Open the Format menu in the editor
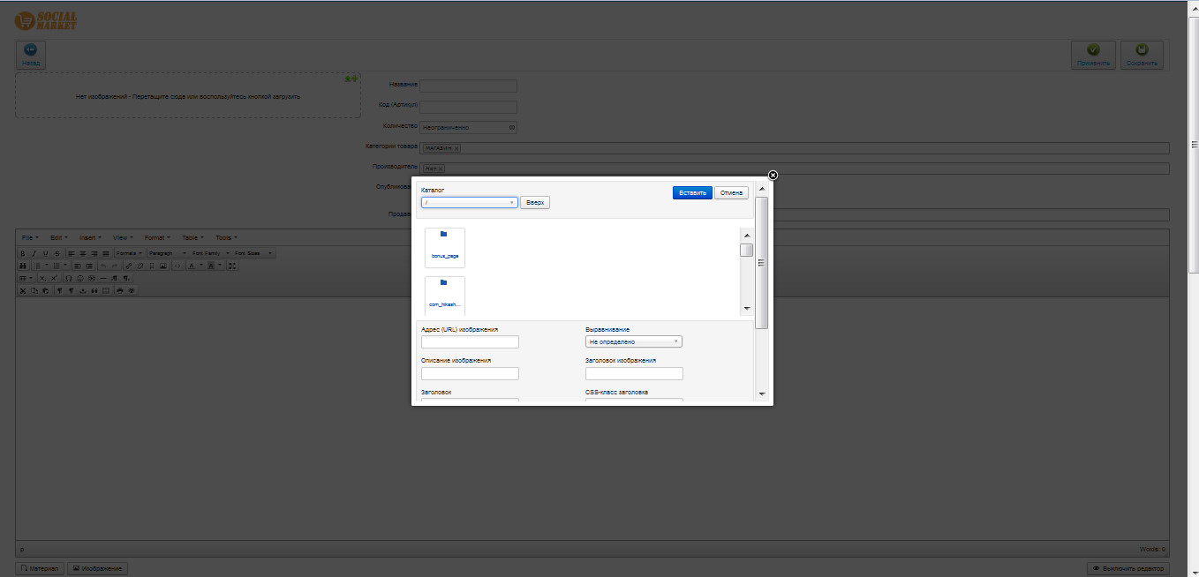The height and width of the screenshot is (577, 1199). 157,237
